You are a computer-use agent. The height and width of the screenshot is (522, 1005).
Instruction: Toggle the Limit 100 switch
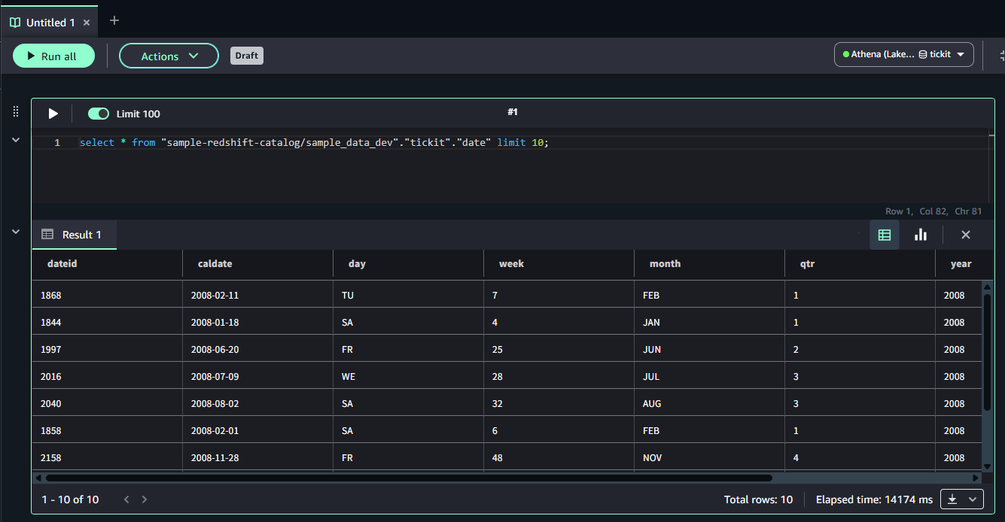[x=99, y=114]
